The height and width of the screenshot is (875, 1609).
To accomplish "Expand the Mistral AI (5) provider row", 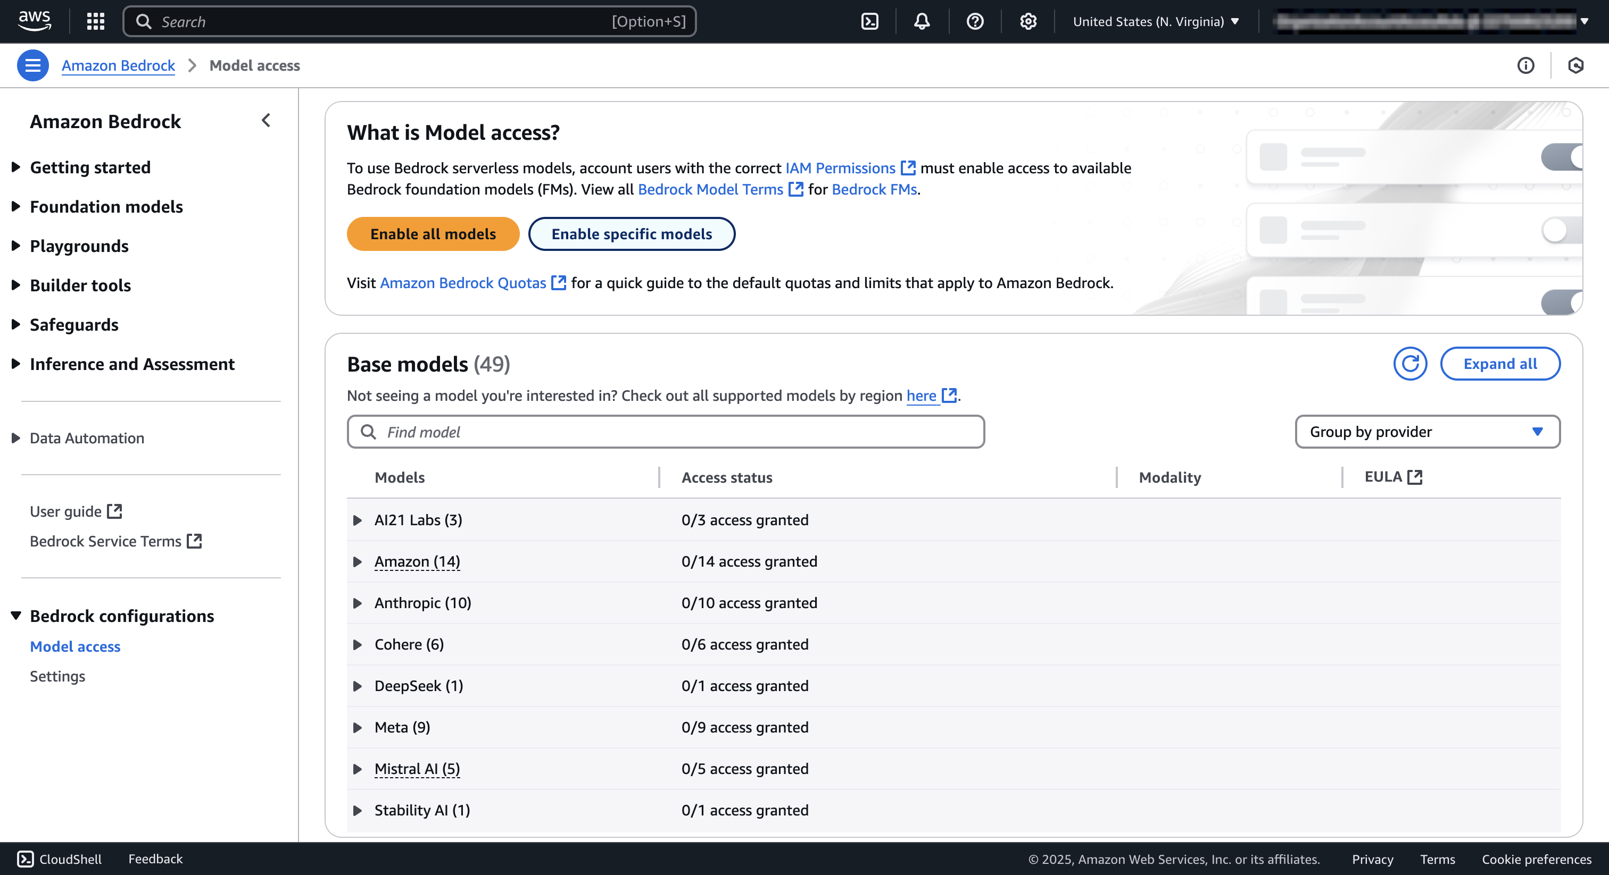I will click(357, 769).
